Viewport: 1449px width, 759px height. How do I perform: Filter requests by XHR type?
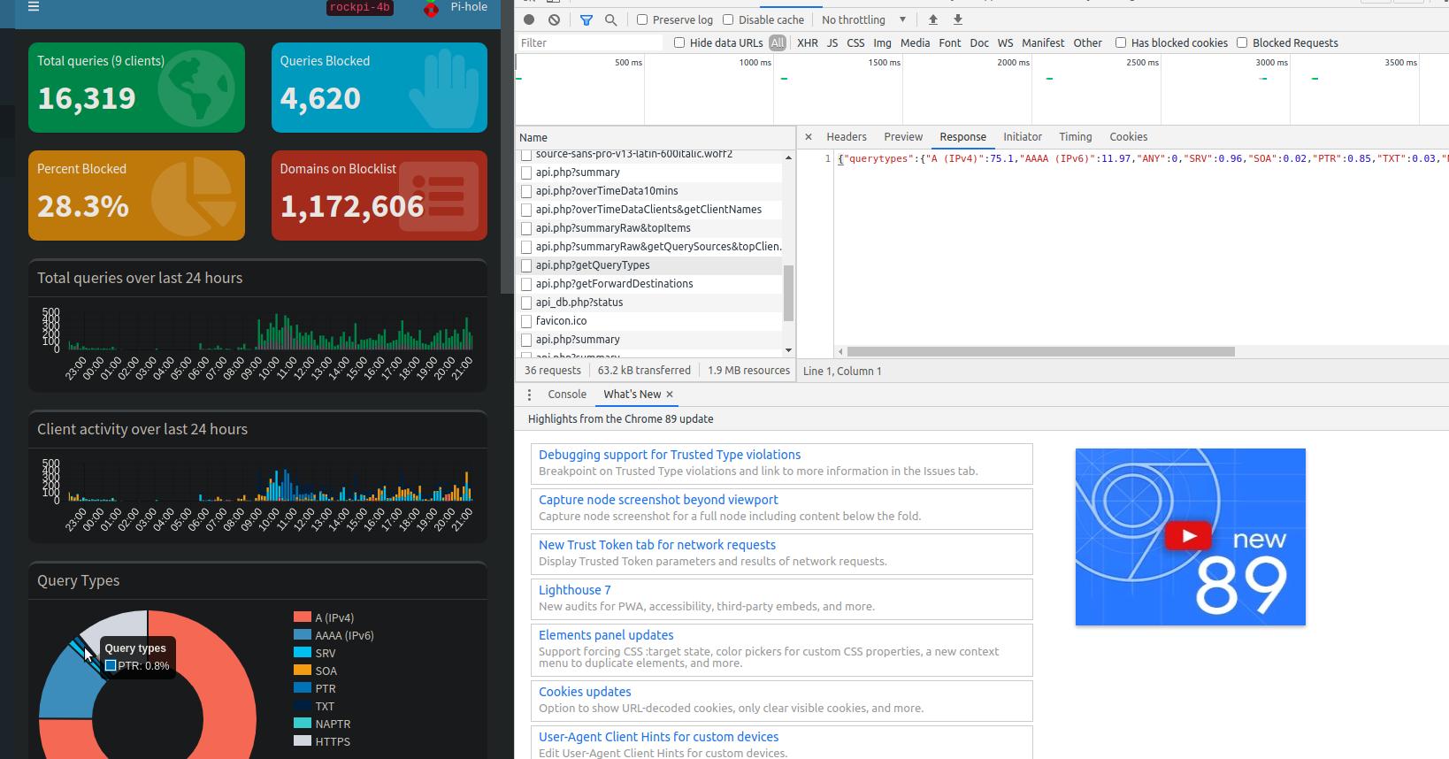[x=808, y=42]
